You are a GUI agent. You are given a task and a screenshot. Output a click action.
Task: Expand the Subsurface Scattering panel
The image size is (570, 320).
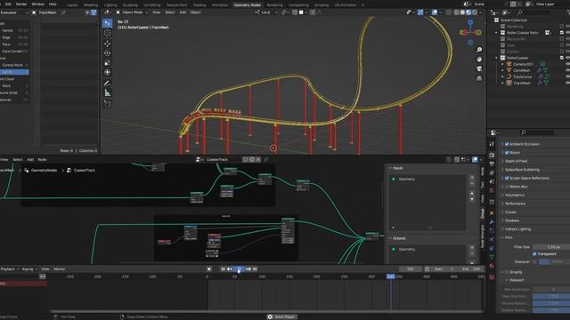click(x=522, y=170)
